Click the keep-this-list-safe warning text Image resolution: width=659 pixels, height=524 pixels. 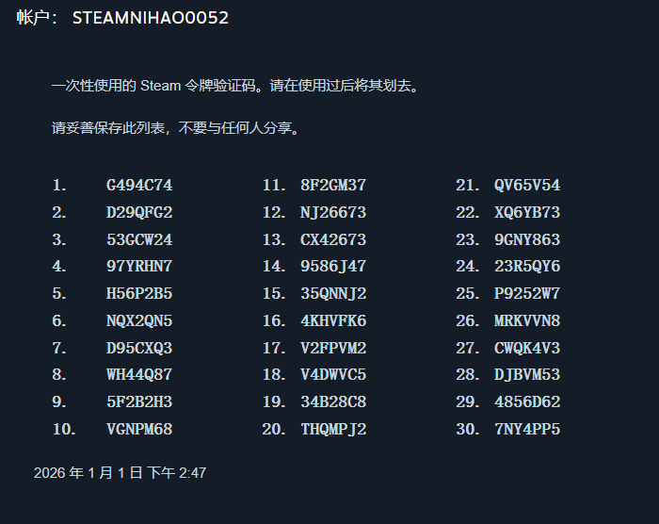pos(176,127)
